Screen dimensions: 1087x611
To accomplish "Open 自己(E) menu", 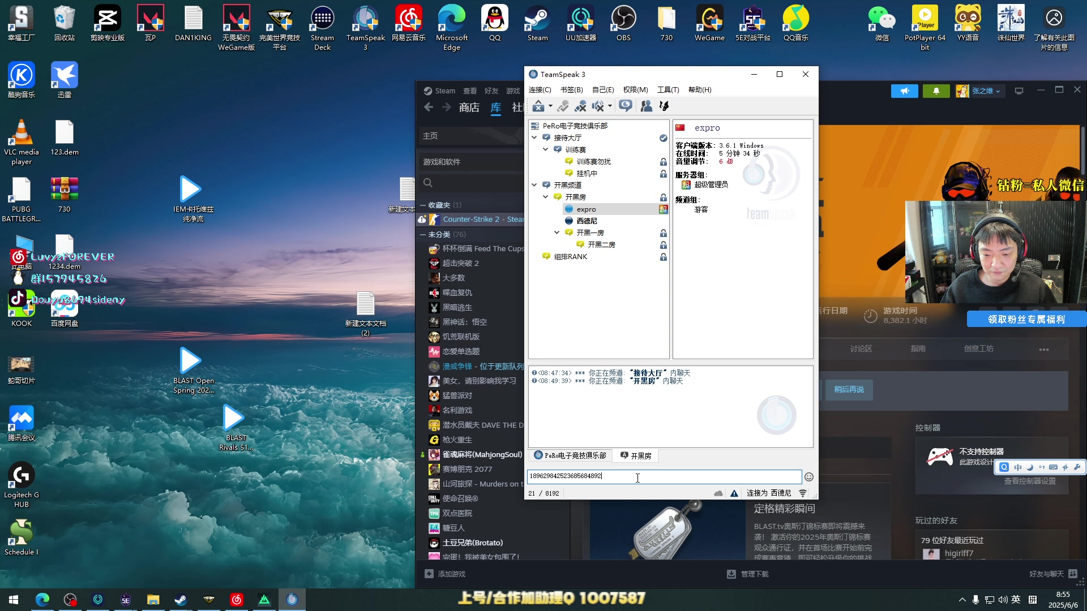I will point(603,90).
